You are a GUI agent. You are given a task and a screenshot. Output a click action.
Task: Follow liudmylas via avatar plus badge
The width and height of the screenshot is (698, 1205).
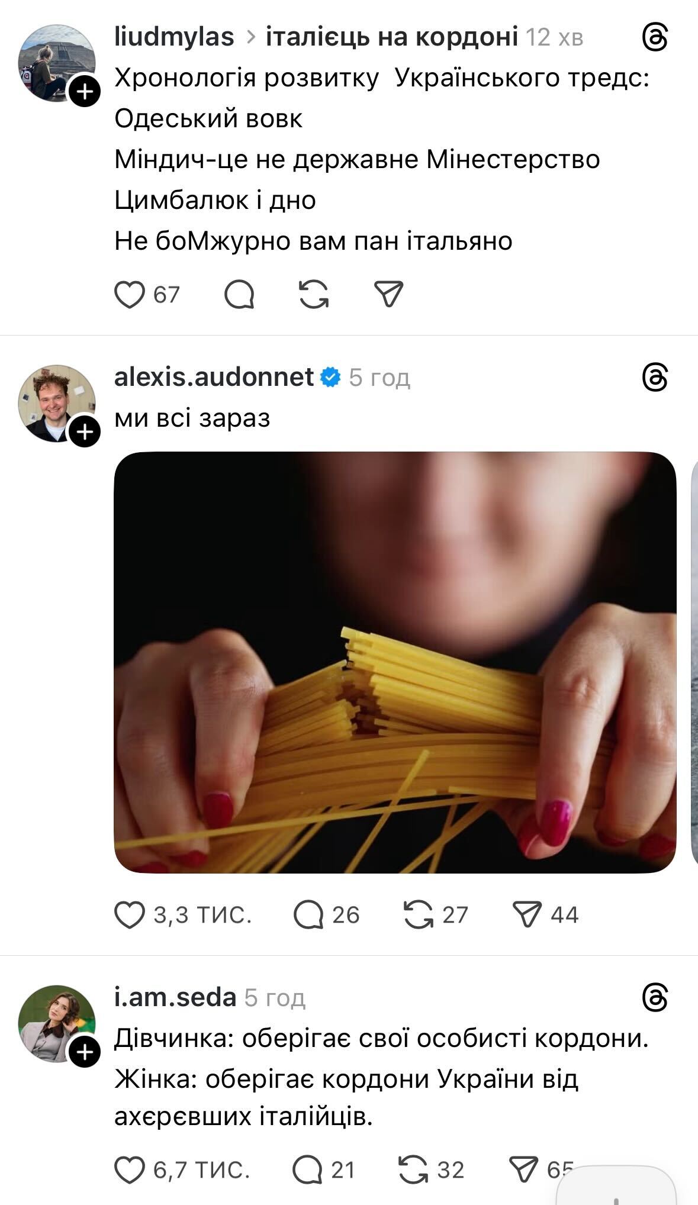click(x=85, y=92)
